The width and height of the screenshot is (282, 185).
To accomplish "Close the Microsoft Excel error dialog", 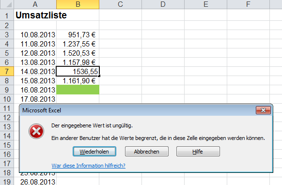I will 263,110.
